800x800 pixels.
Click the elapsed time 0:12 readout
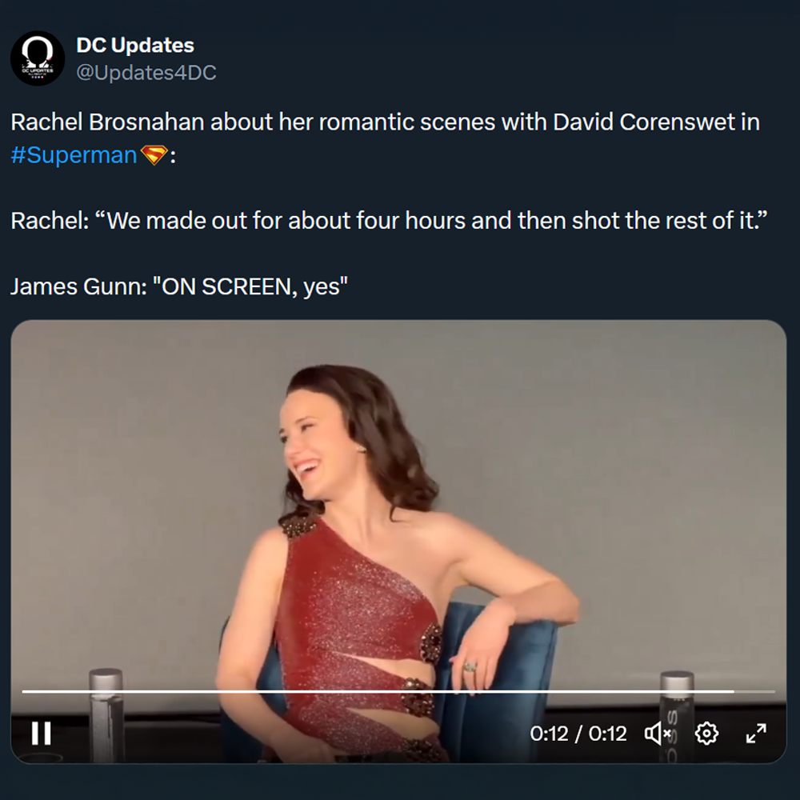[x=549, y=734]
